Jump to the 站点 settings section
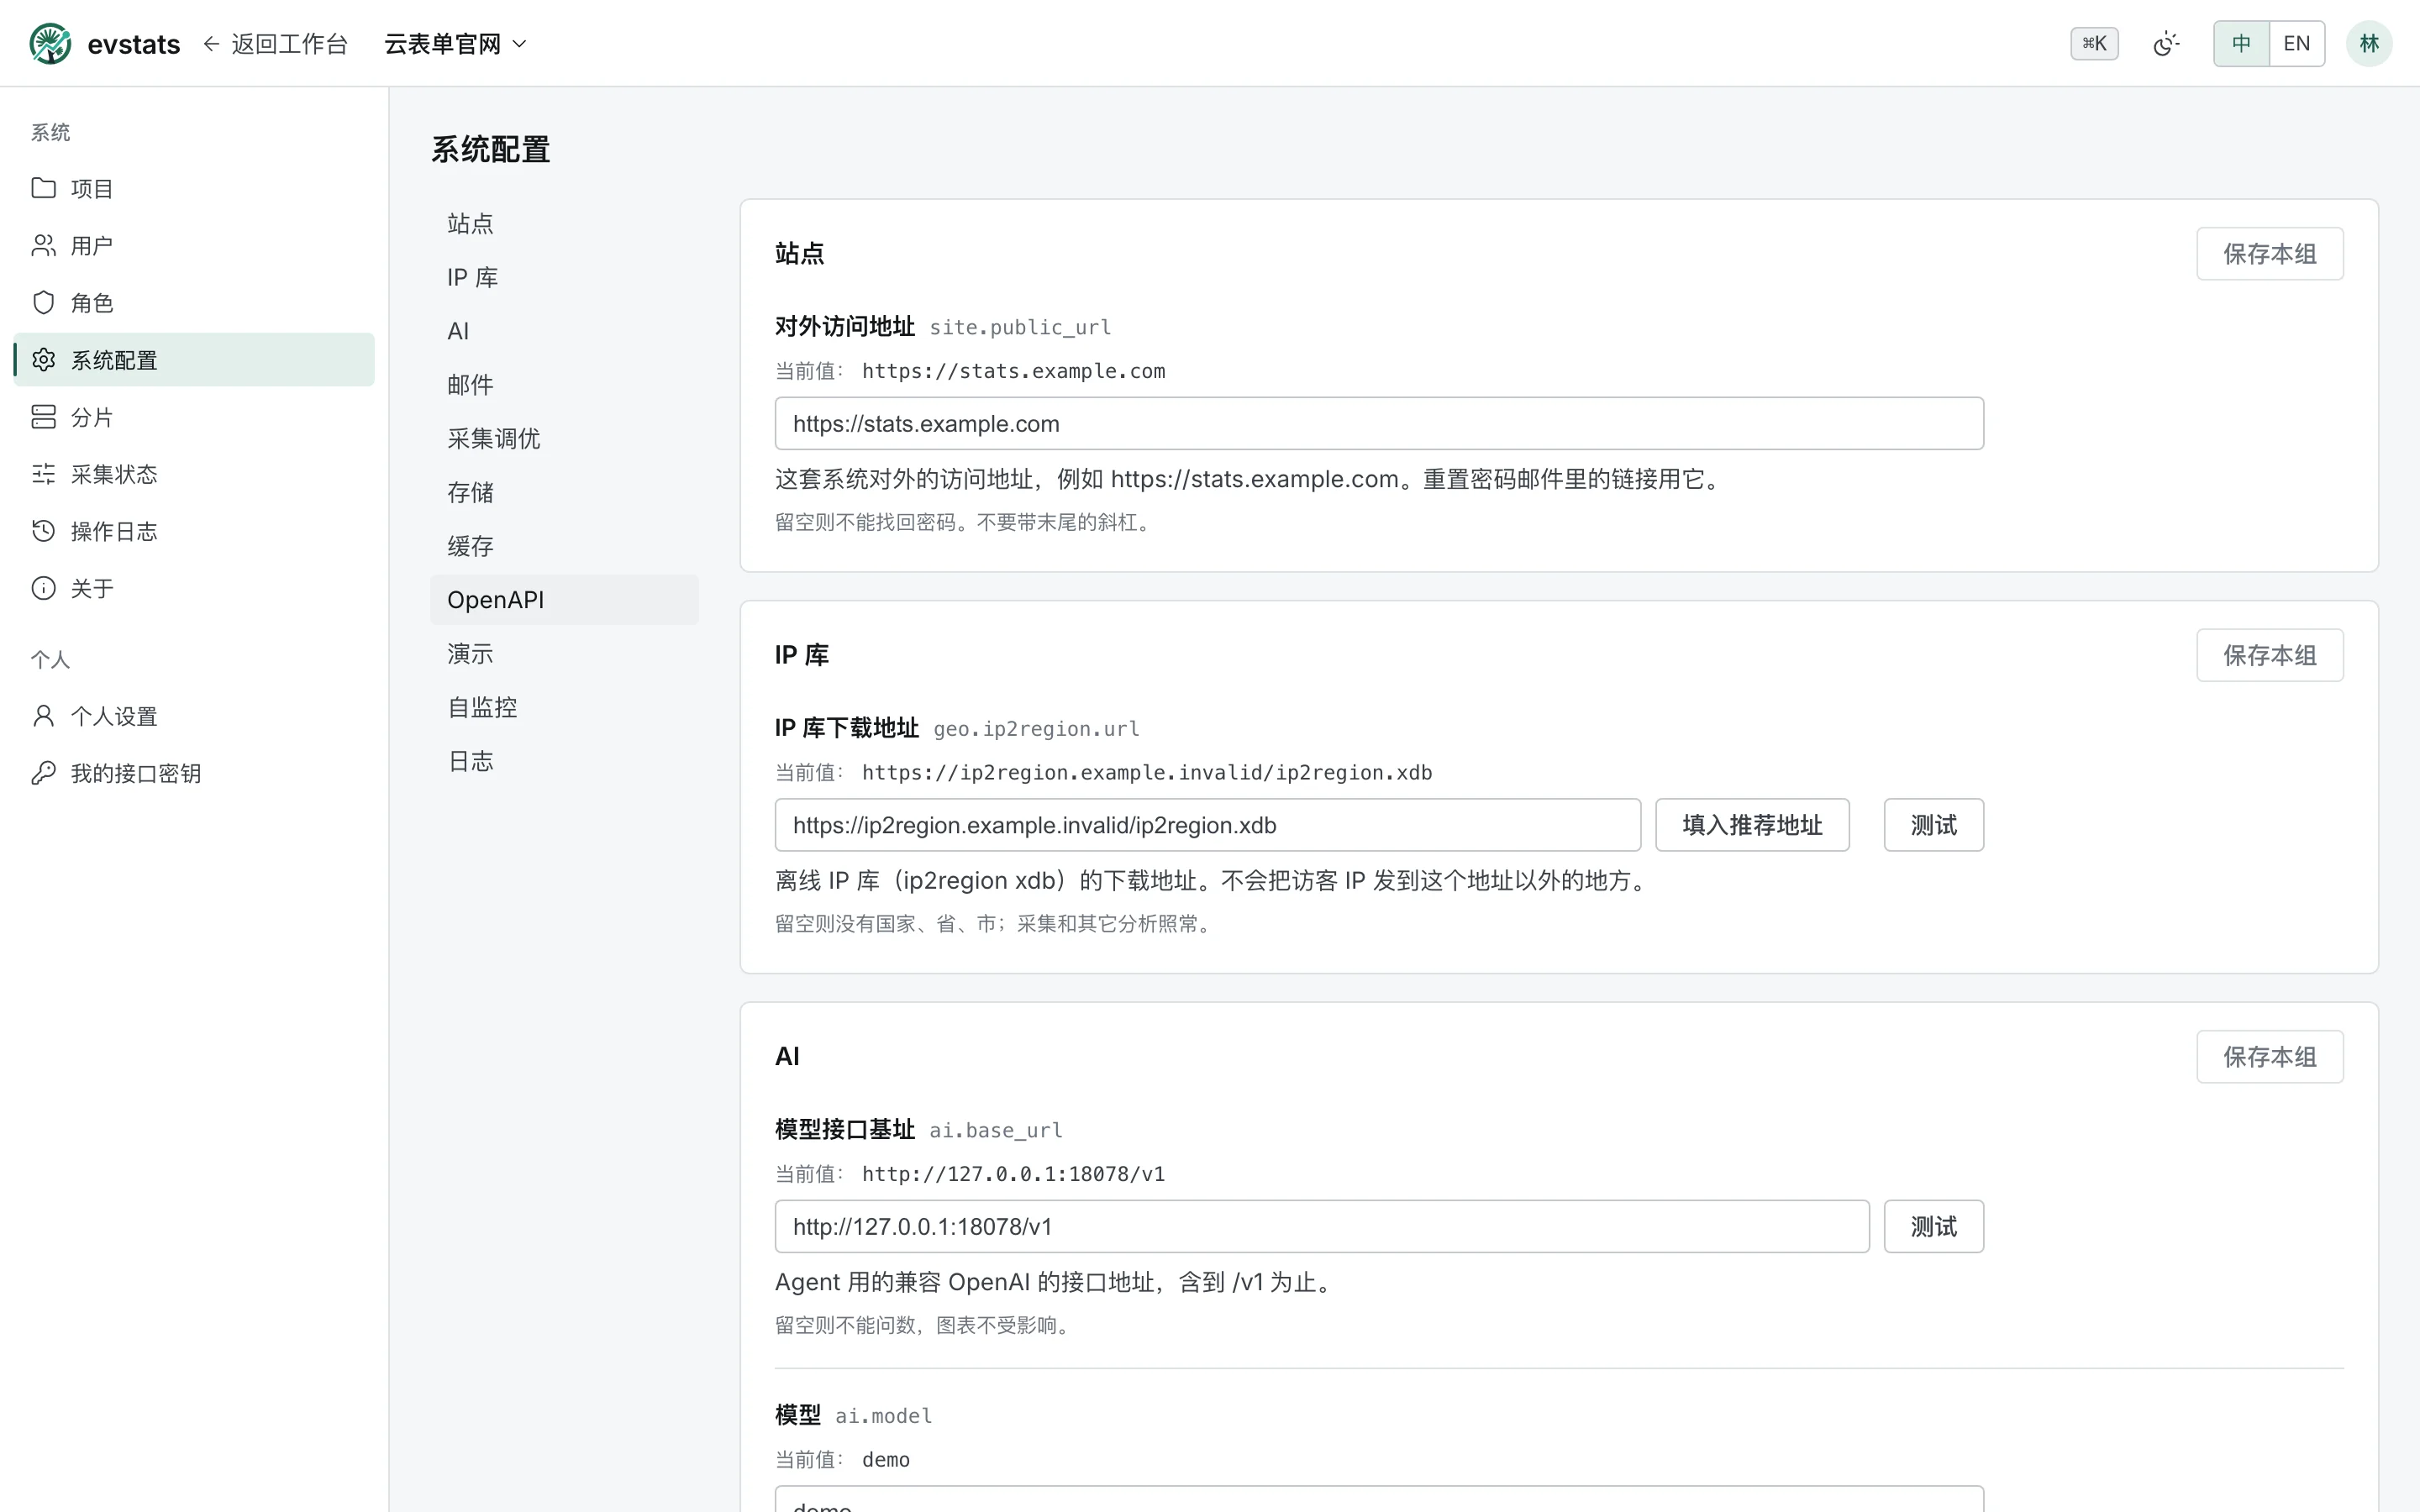 tap(564, 223)
